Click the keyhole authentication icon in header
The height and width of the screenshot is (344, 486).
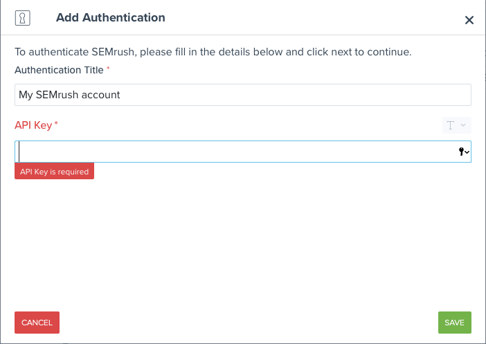pyautogui.click(x=23, y=18)
